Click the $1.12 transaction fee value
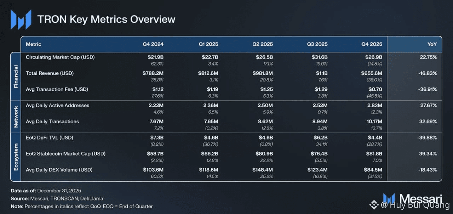453x214 pixels. pyautogui.click(x=157, y=89)
